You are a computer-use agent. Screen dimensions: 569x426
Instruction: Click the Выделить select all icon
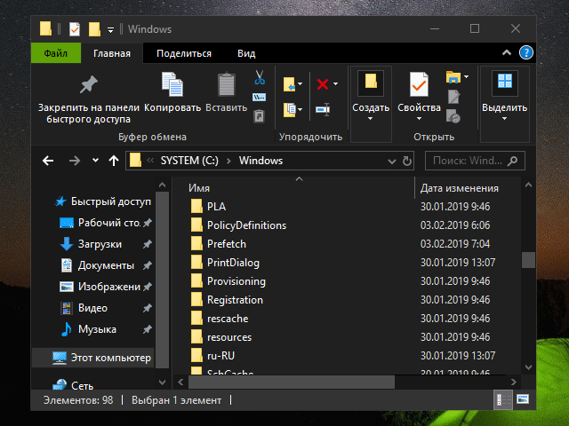504,83
